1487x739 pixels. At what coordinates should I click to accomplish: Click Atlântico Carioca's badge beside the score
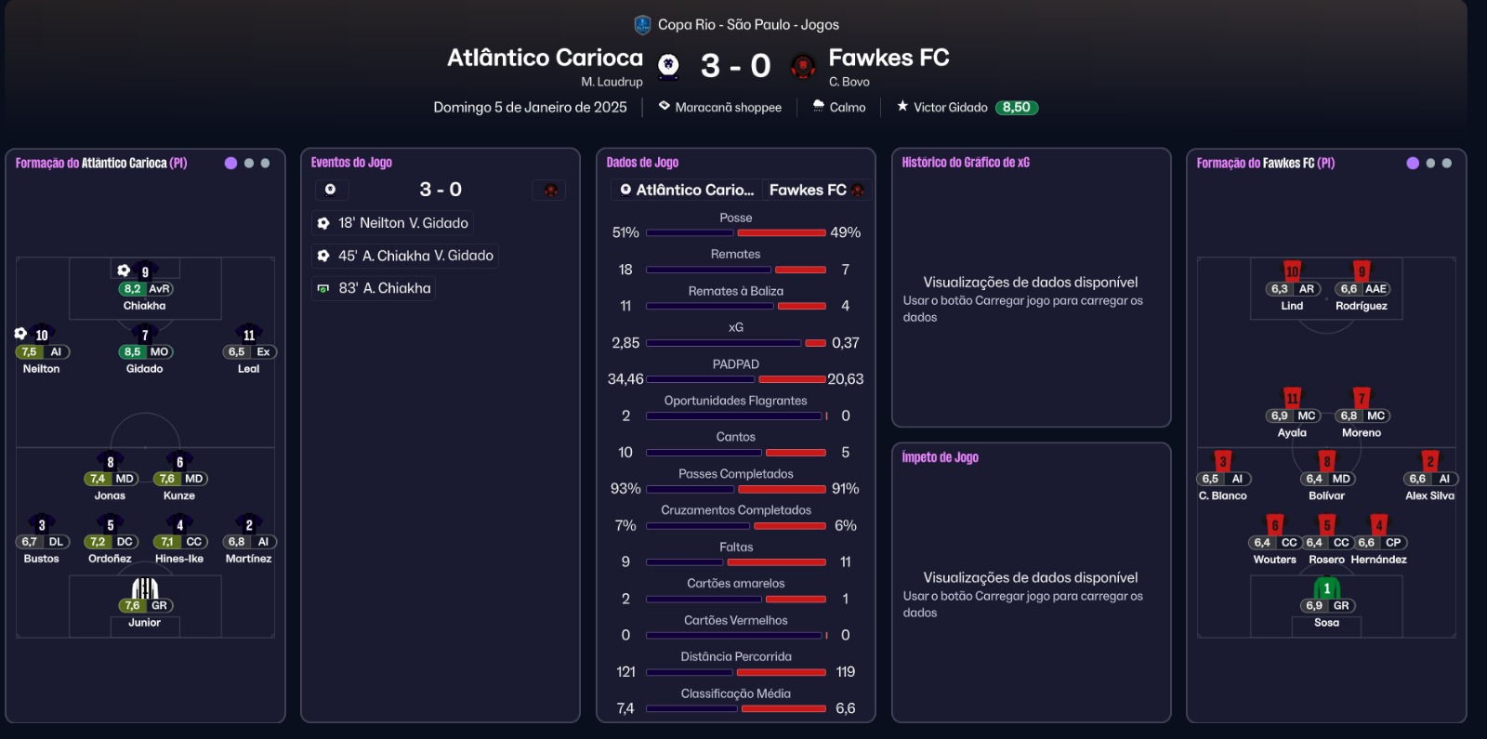click(x=668, y=66)
